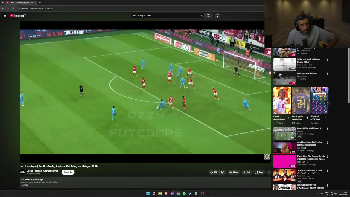Open the 'Mar 25 2026 Wed 10pm Pt2' title
This screenshot has height=197, width=350.
click(x=309, y=128)
